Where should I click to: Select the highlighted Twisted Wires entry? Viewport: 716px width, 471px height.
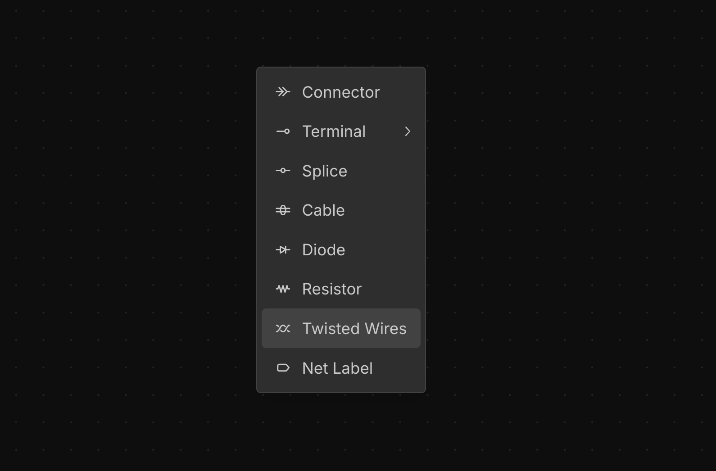(x=354, y=329)
